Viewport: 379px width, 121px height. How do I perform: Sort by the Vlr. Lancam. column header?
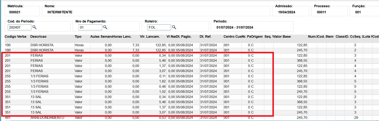point(150,37)
